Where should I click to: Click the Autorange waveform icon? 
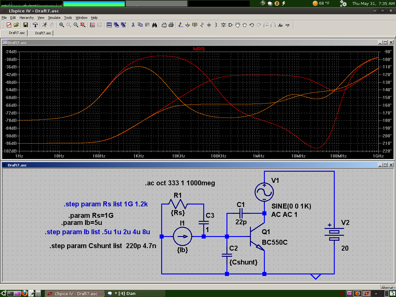93,25
